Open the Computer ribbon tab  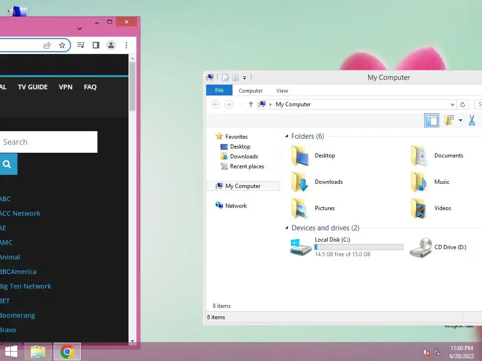point(250,91)
